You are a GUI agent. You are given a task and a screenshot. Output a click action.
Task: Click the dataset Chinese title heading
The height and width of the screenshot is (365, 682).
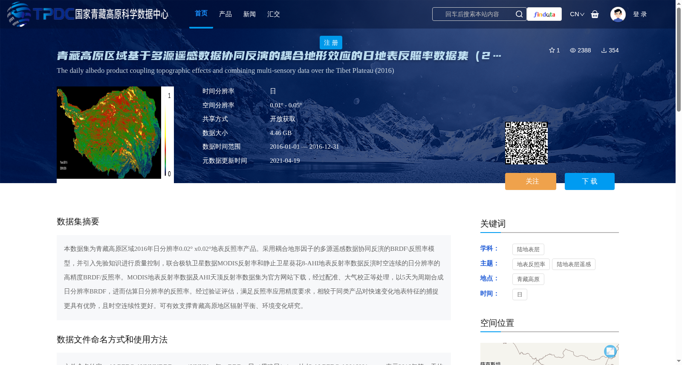click(x=279, y=56)
